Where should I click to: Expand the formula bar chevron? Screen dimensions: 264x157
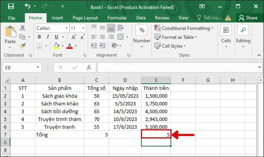(x=260, y=67)
